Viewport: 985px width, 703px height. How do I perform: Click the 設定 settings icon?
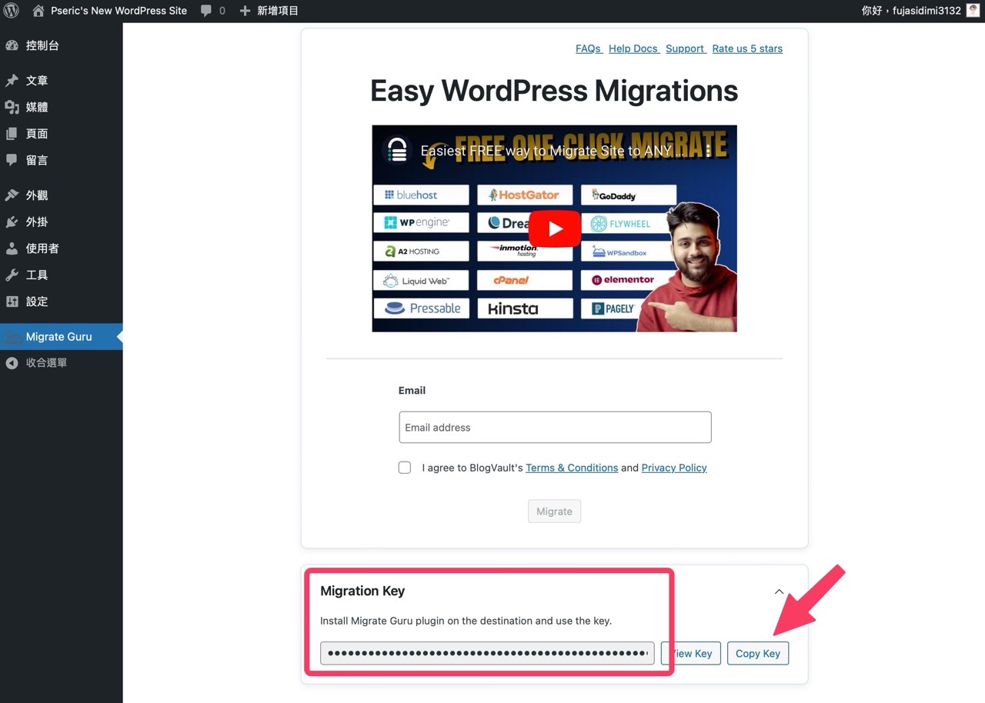12,302
